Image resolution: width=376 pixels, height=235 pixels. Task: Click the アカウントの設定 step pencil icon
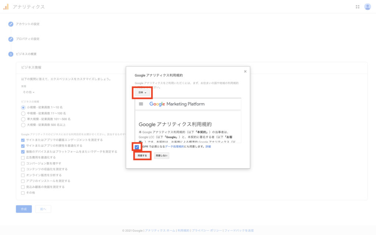[11, 24]
